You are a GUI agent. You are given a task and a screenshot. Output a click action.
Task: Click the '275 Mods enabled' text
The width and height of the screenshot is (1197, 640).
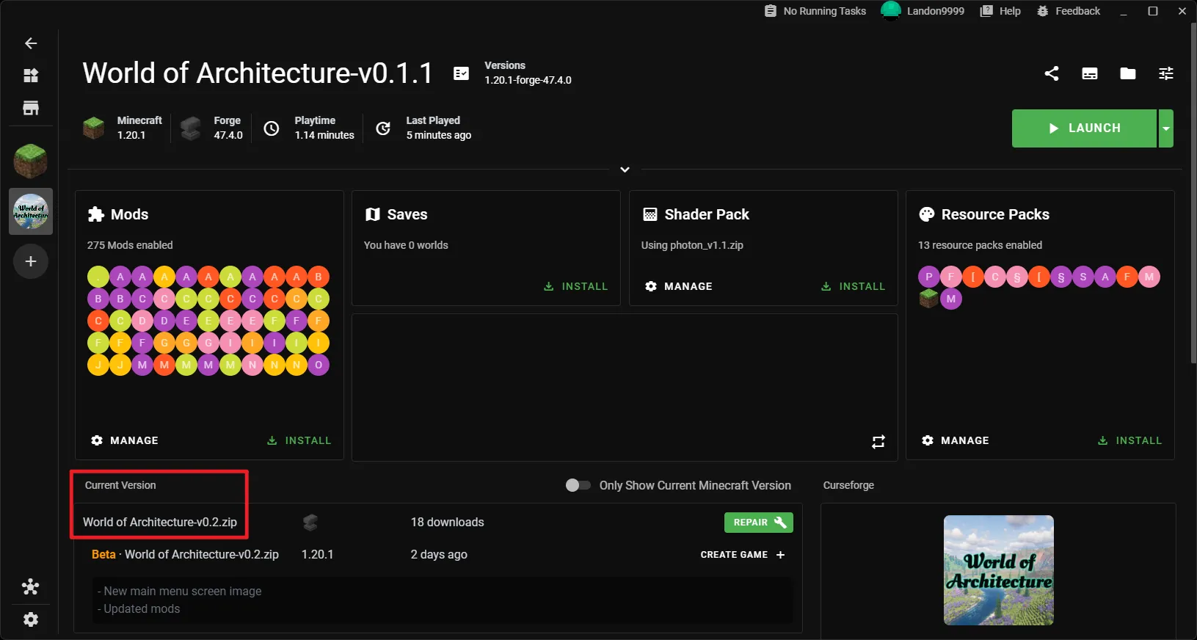click(130, 245)
